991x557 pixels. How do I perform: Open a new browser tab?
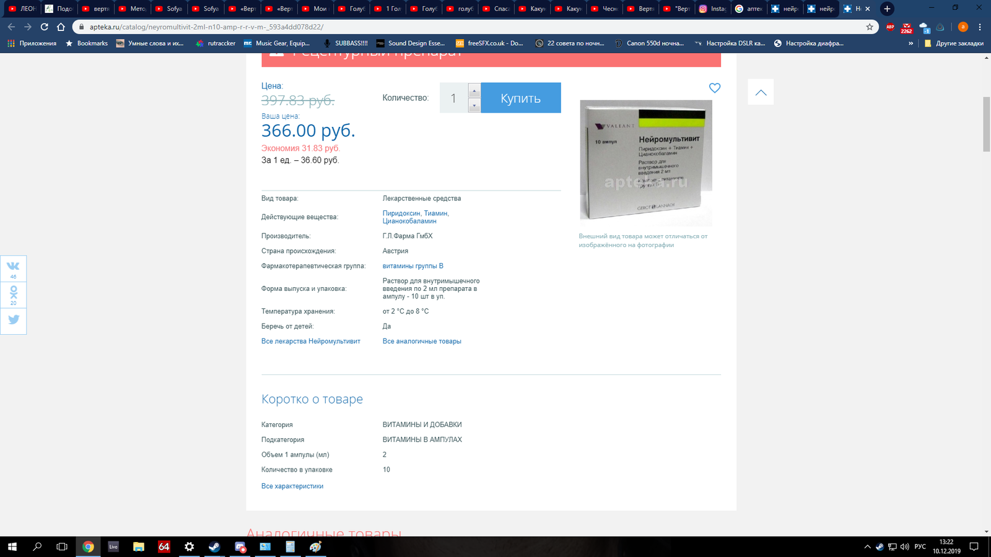[887, 9]
